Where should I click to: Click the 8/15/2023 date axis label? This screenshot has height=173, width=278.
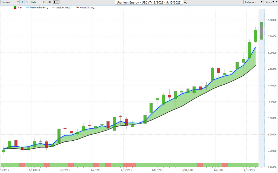tap(127, 170)
